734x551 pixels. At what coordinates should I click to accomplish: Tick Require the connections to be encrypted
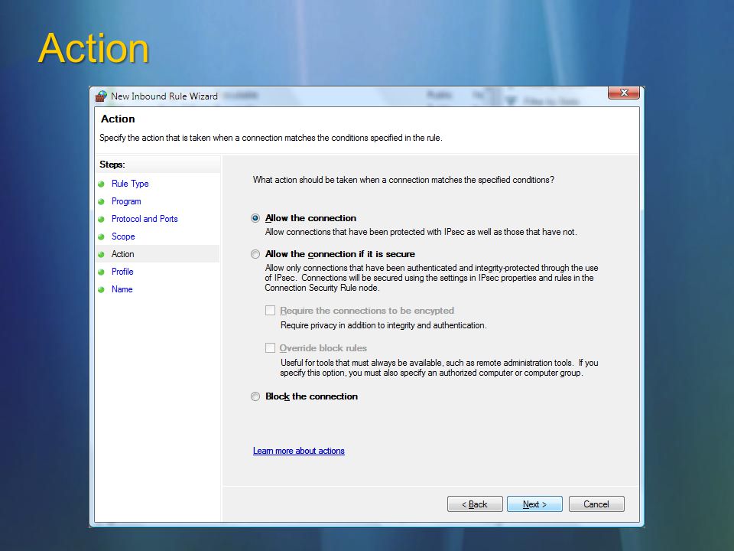(270, 310)
